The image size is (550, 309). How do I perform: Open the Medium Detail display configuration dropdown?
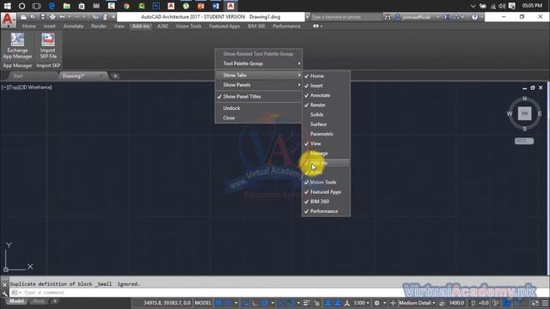[417, 303]
